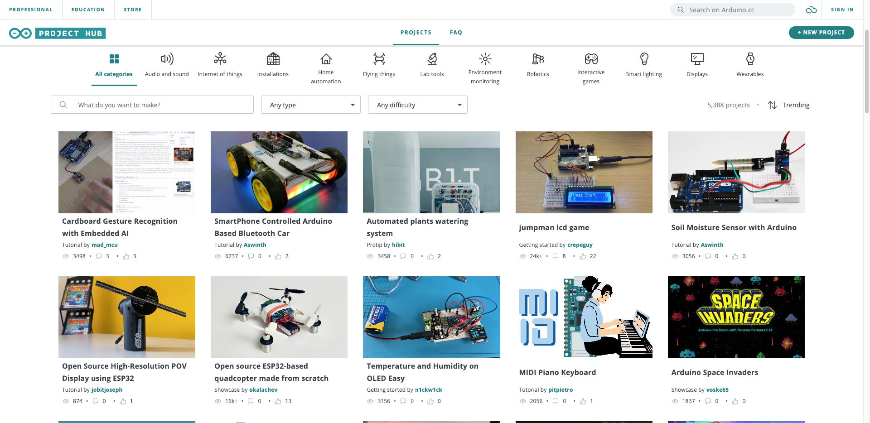Image resolution: width=870 pixels, height=423 pixels.
Task: Click the like icon on SmartPhone Controlled Car
Action: pyautogui.click(x=278, y=256)
